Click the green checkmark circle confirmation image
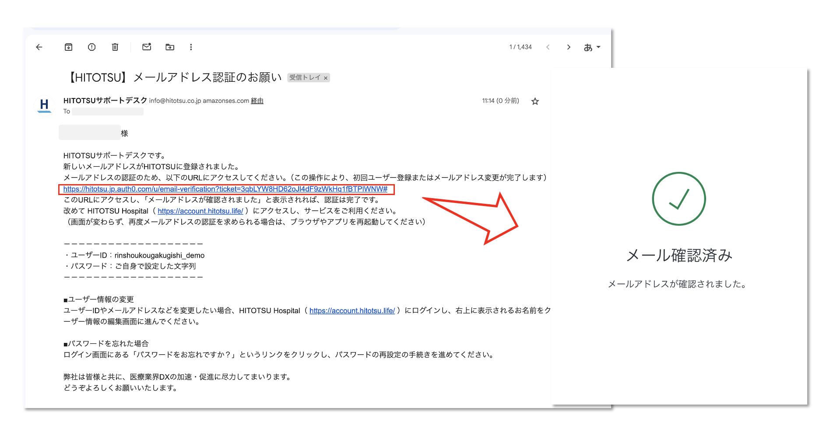Image resolution: width=837 pixels, height=433 pixels. pyautogui.click(x=679, y=199)
